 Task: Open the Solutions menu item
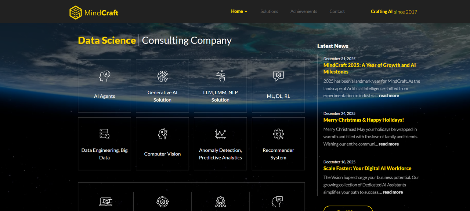tap(269, 11)
